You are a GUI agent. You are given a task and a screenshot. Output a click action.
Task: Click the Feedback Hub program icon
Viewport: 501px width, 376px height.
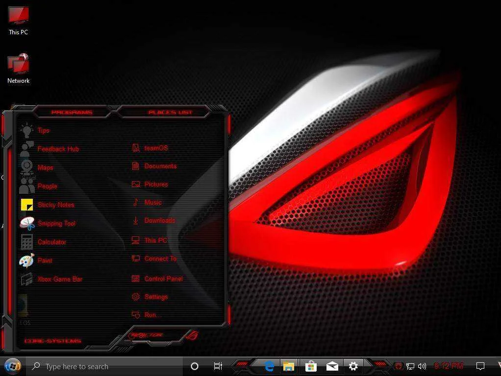pos(27,149)
